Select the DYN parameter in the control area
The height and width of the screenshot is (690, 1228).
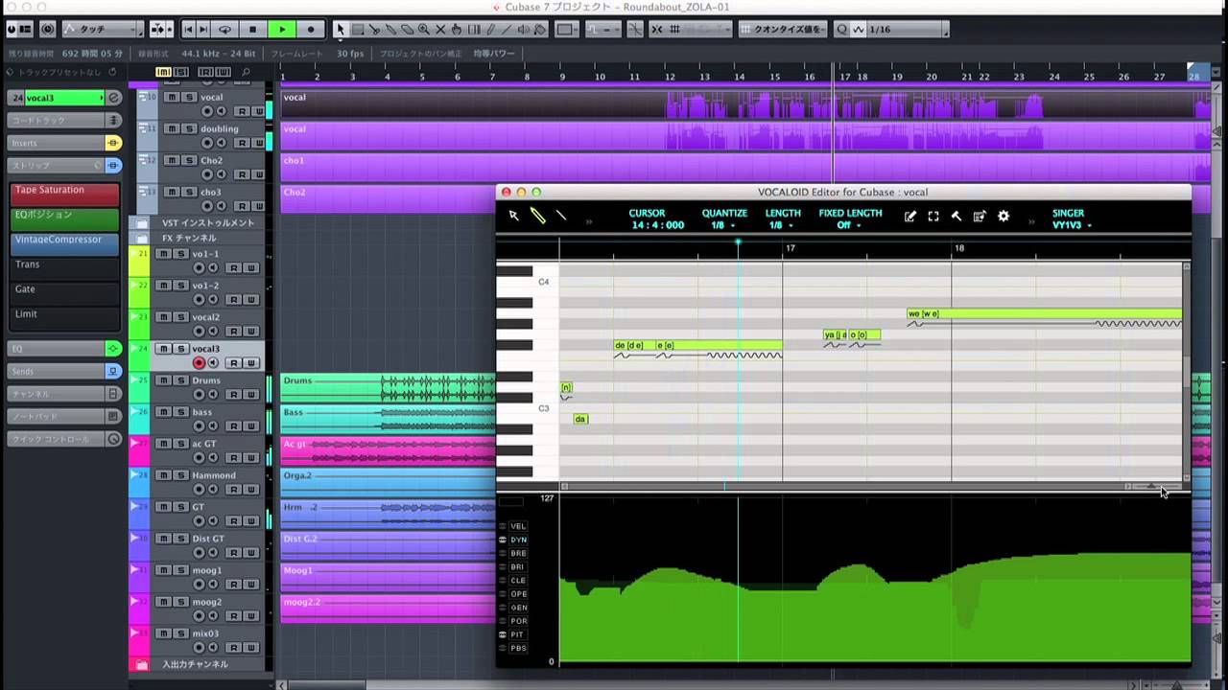point(518,540)
